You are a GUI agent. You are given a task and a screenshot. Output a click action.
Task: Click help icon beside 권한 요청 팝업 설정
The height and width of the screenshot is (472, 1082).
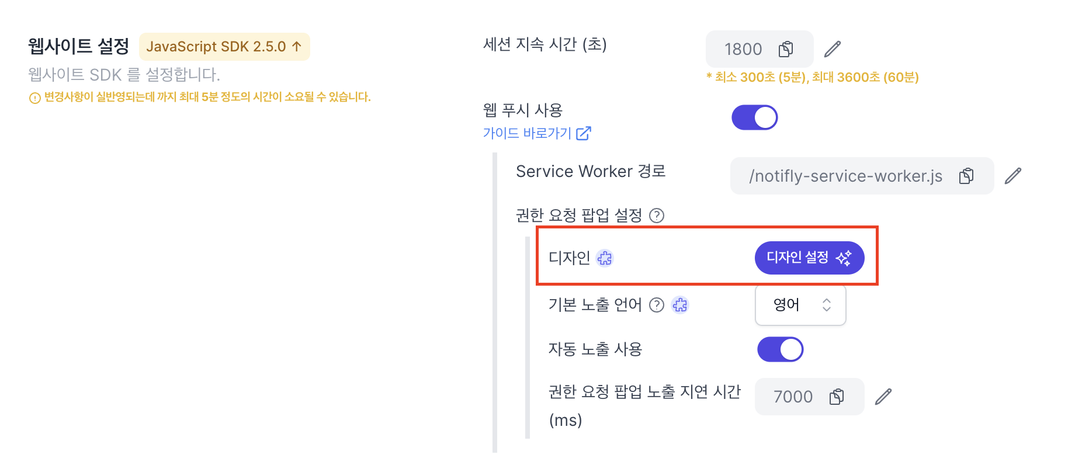(657, 216)
